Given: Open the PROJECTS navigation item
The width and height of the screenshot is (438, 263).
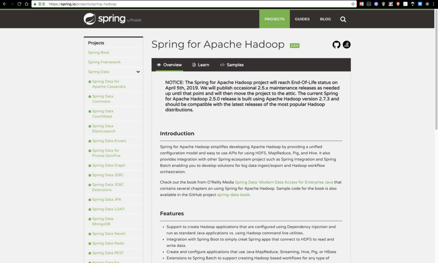Looking at the screenshot, I should [274, 19].
